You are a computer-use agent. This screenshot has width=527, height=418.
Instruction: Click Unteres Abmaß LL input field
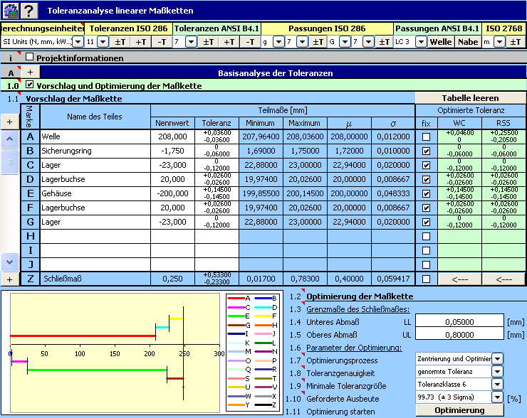[459, 322]
